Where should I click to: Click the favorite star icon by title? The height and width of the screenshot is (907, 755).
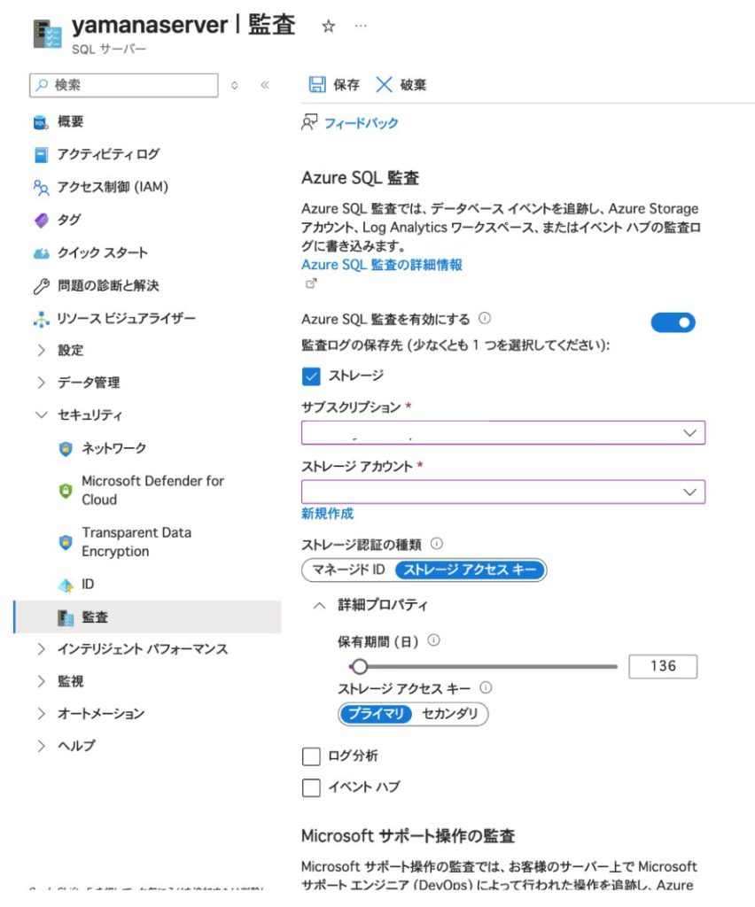[328, 27]
